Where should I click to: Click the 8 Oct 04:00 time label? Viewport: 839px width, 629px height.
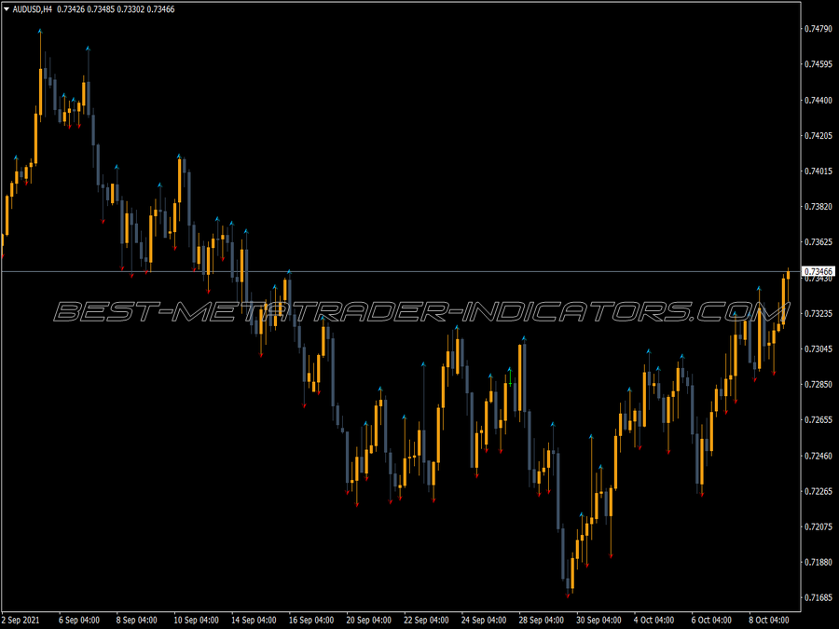click(x=769, y=621)
